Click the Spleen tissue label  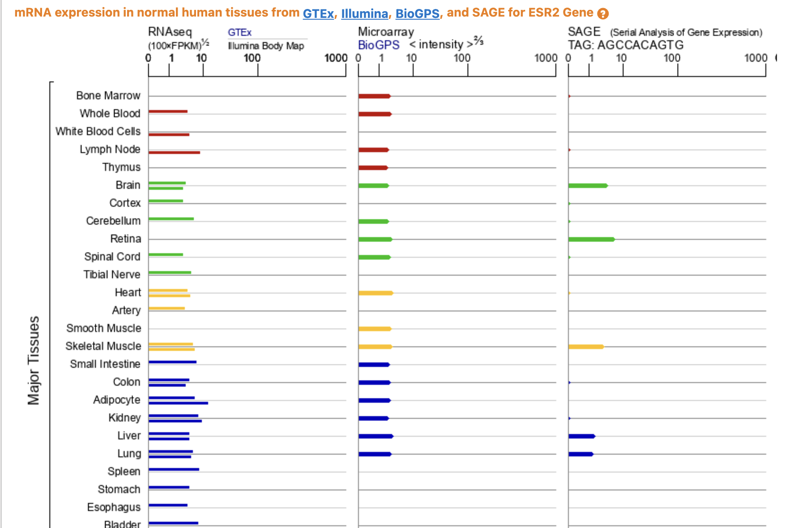point(124,472)
